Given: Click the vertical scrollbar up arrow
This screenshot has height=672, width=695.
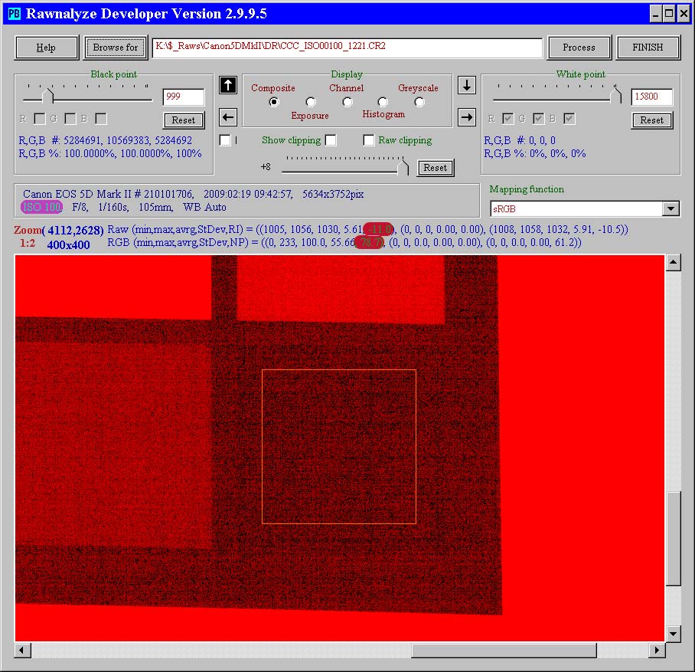Looking at the screenshot, I should [673, 264].
